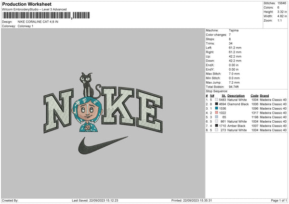Click the 'Stop Sequence:' label
Image resolution: width=289 pixels, height=204 pixels.
[x=217, y=91]
